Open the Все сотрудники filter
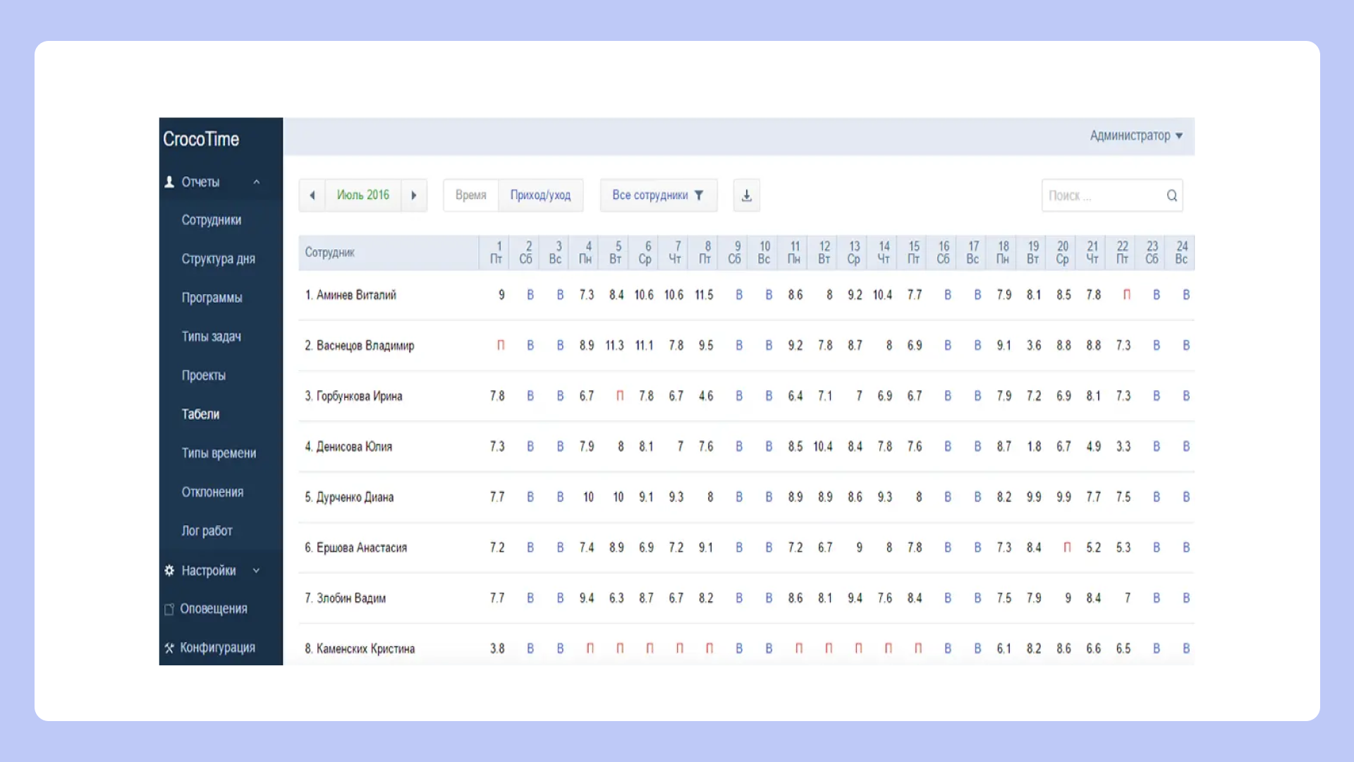The width and height of the screenshot is (1354, 762). point(657,195)
